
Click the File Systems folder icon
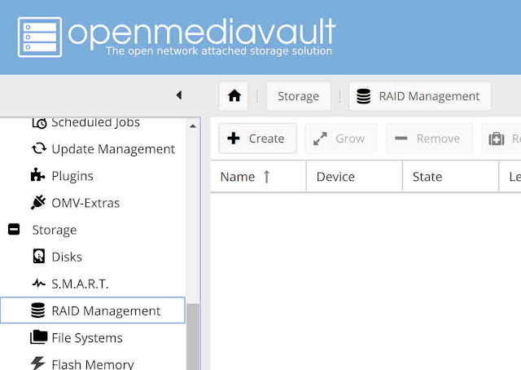coord(39,337)
